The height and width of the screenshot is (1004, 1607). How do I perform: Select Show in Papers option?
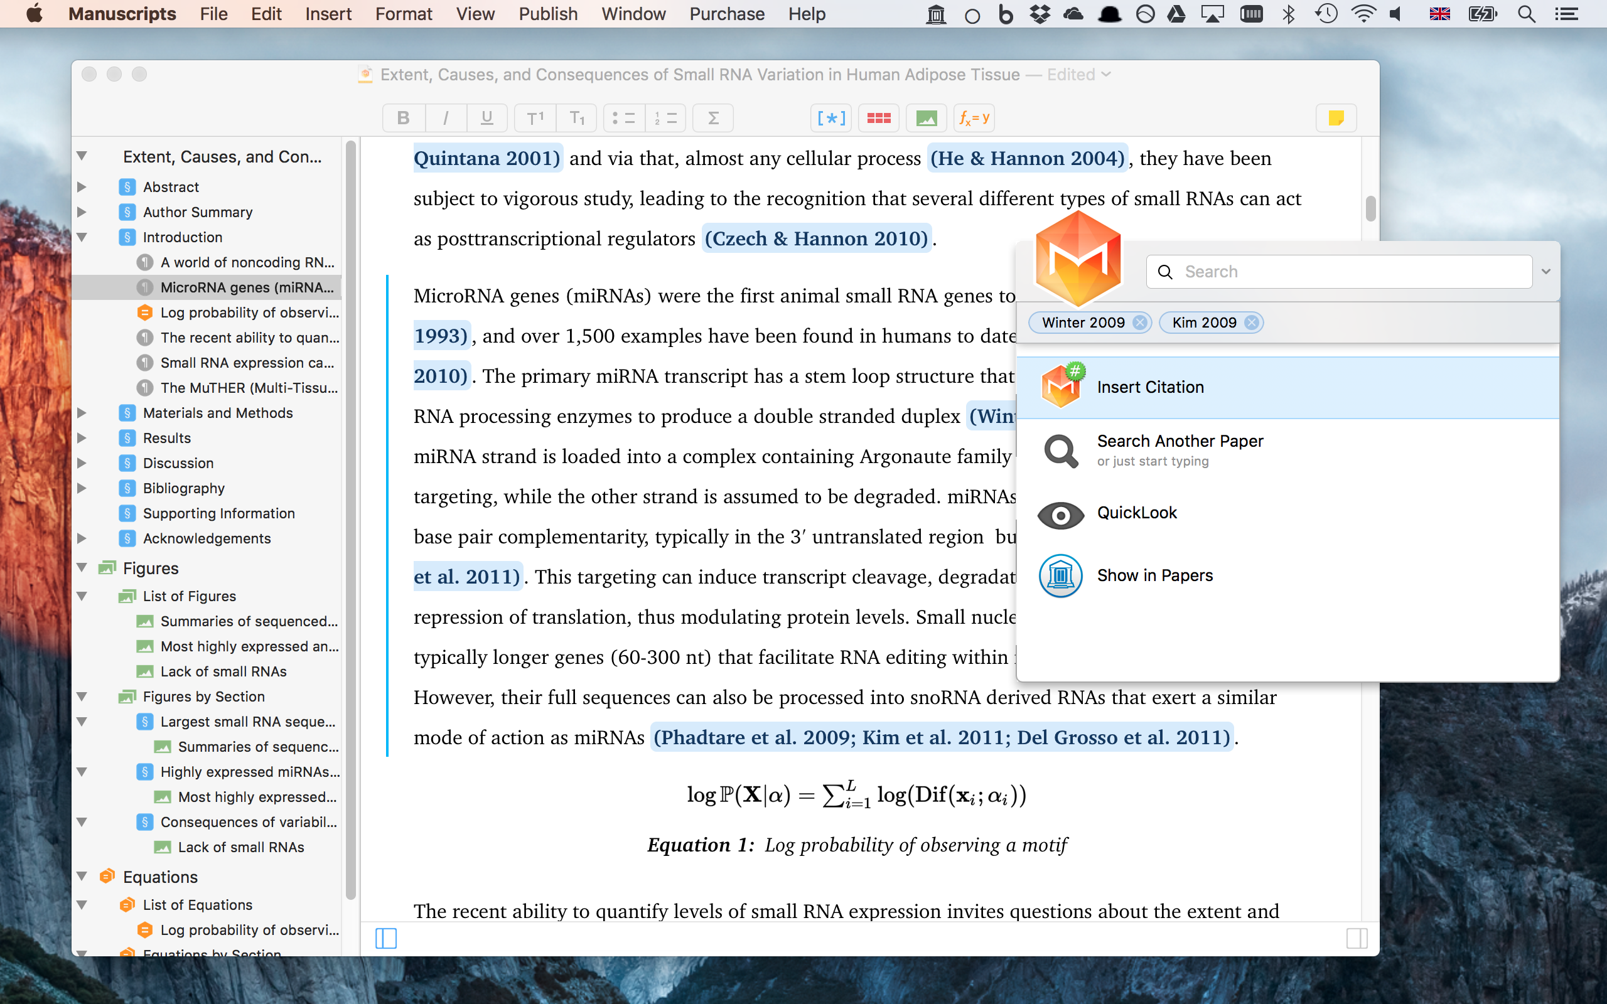point(1287,575)
